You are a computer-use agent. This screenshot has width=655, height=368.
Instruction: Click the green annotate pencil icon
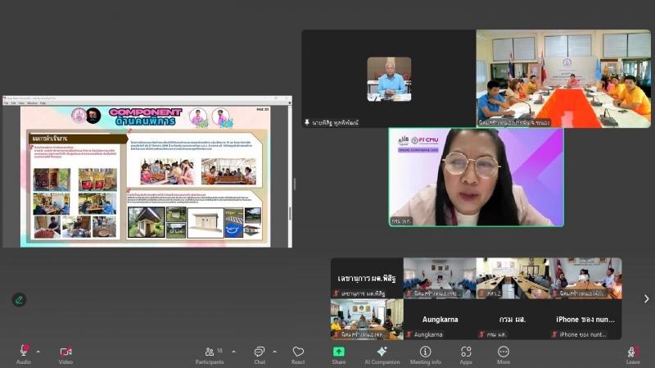click(19, 299)
